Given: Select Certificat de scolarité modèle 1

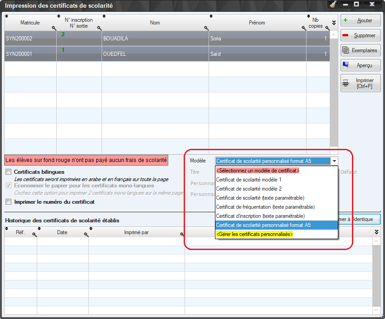Looking at the screenshot, I should [249, 180].
